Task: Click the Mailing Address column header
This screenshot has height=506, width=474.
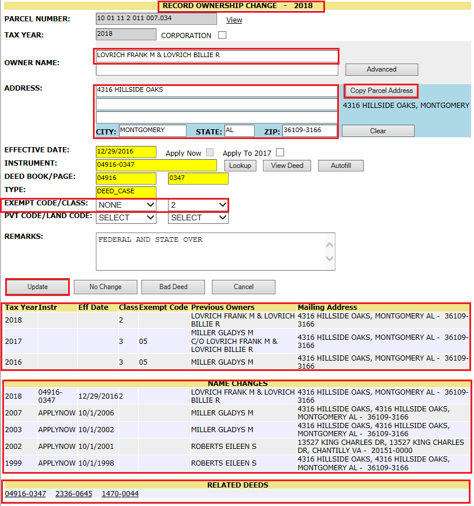Action: pos(327,307)
